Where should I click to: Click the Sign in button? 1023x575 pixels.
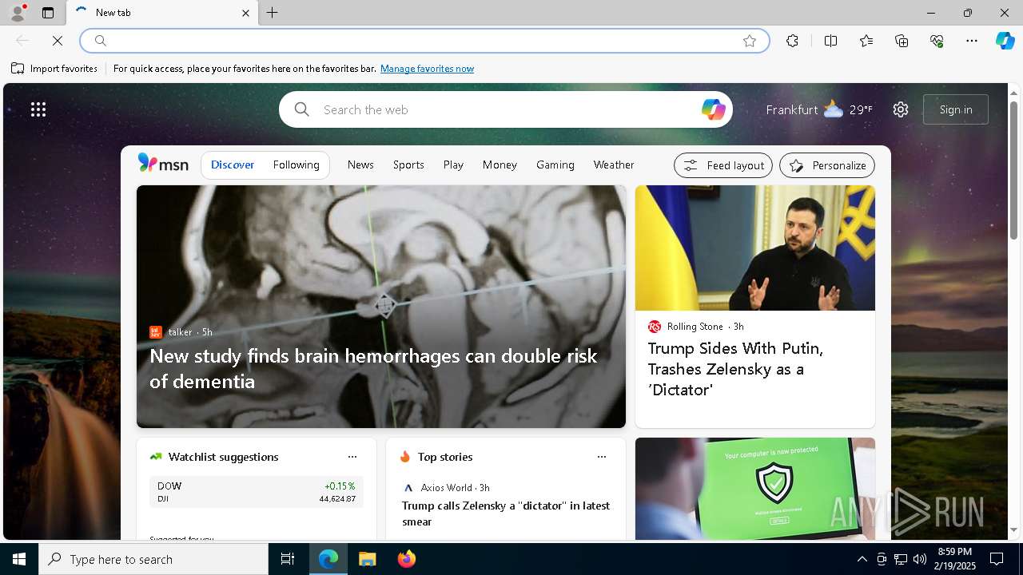pos(956,109)
